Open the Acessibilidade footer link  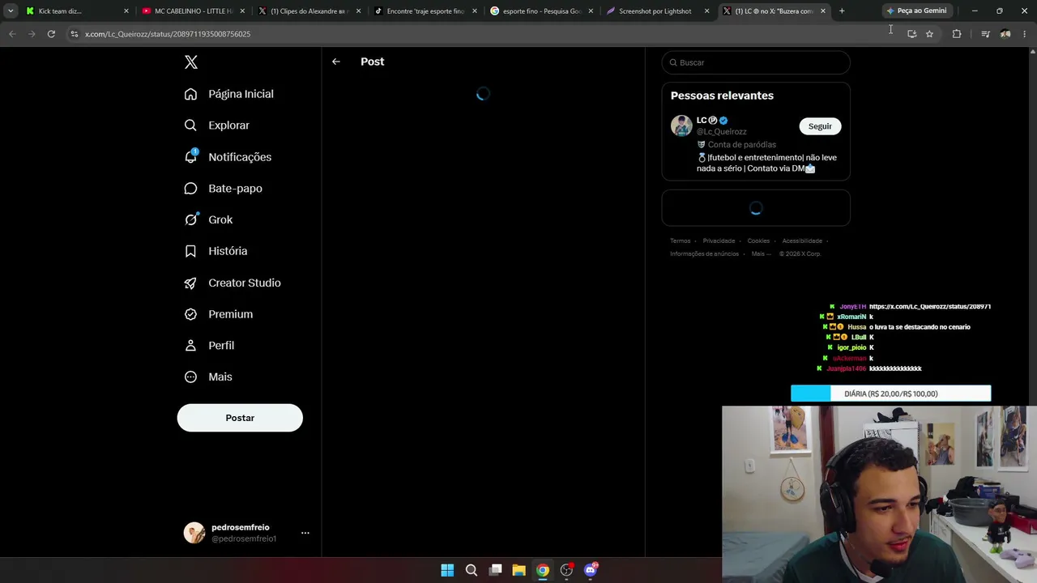tap(802, 240)
